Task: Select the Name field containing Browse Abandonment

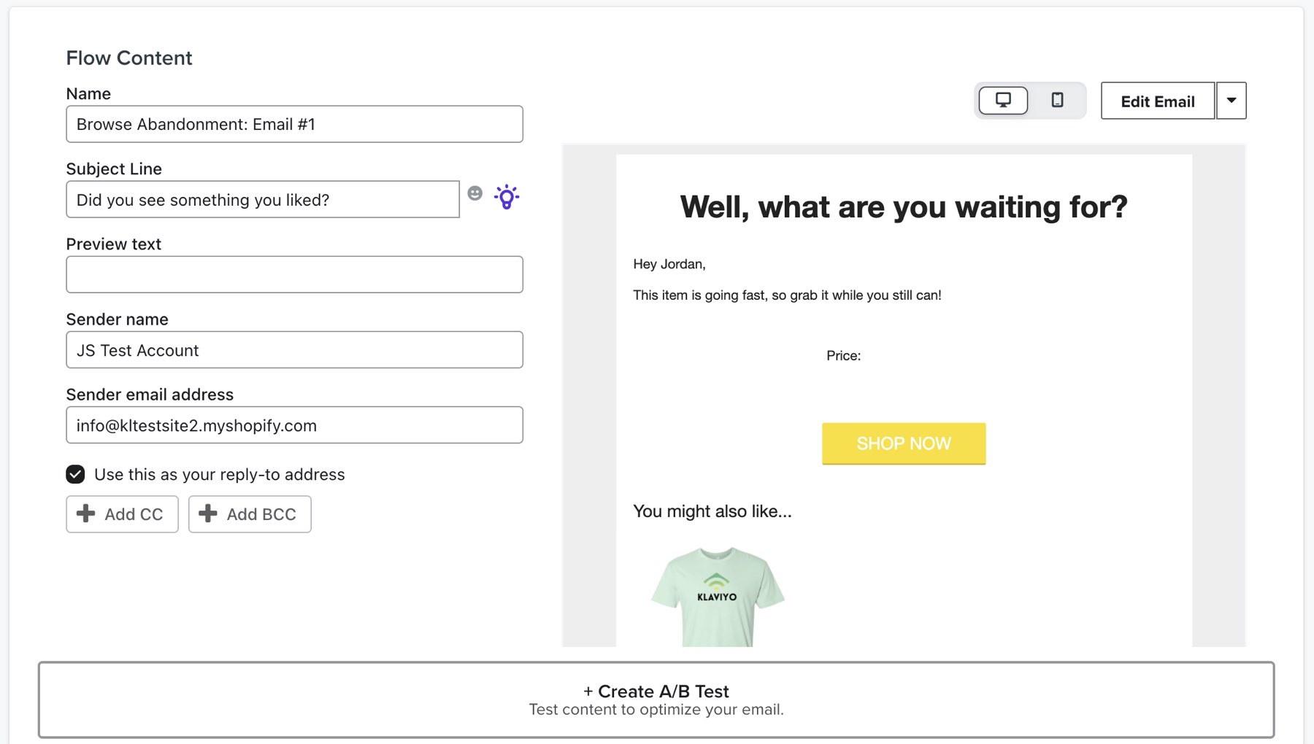Action: pyautogui.click(x=294, y=124)
